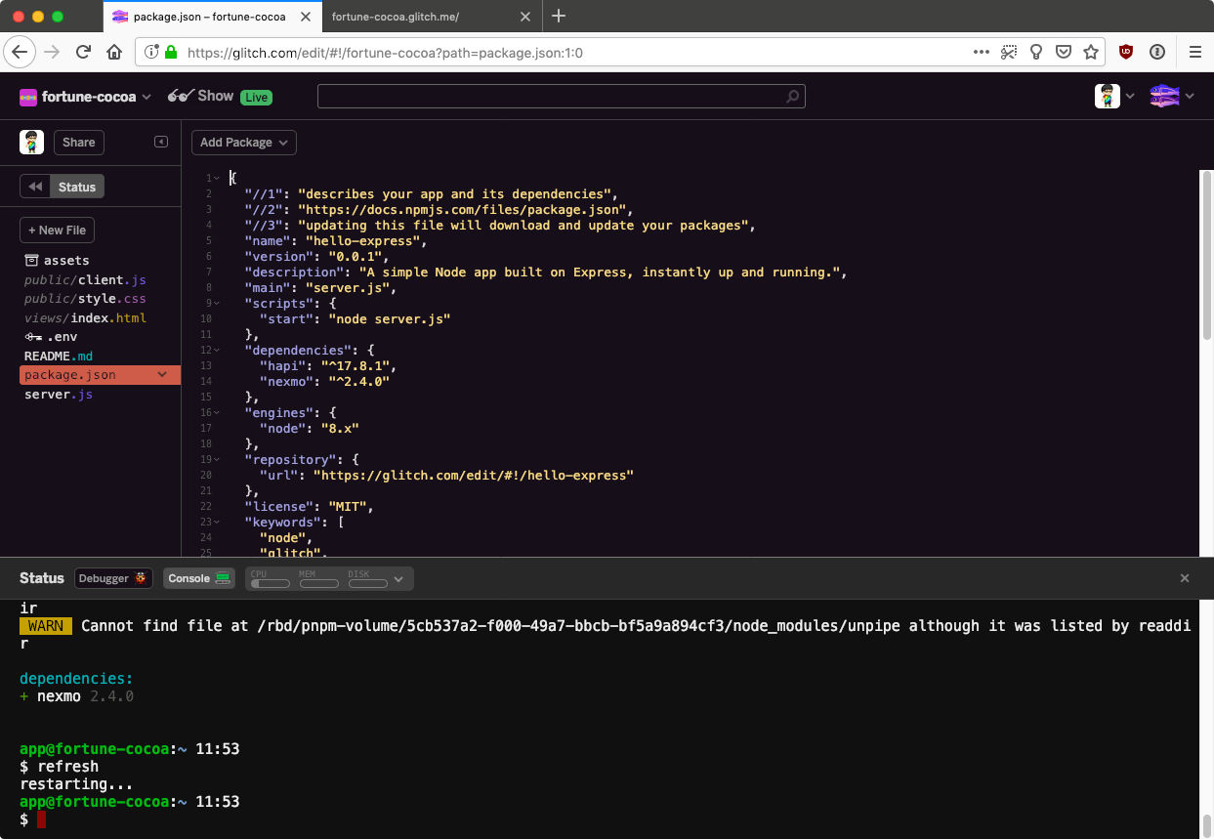This screenshot has height=839, width=1214.
Task: Expand the CPU MEM DISK stats dropdown
Action: pos(398,580)
